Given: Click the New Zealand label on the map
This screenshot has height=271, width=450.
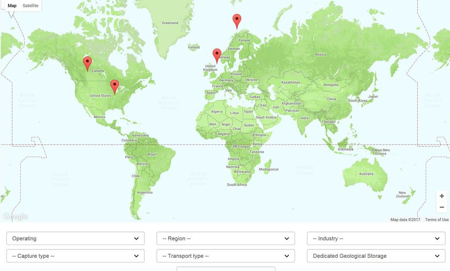Looking at the screenshot, I should point(403,194).
